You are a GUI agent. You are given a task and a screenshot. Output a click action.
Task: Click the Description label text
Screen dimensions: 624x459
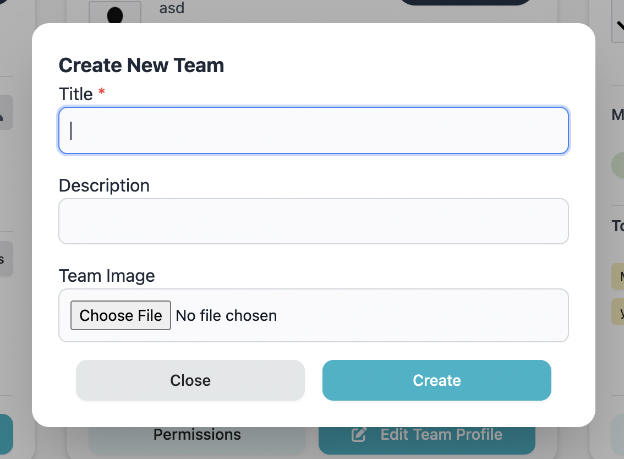104,185
